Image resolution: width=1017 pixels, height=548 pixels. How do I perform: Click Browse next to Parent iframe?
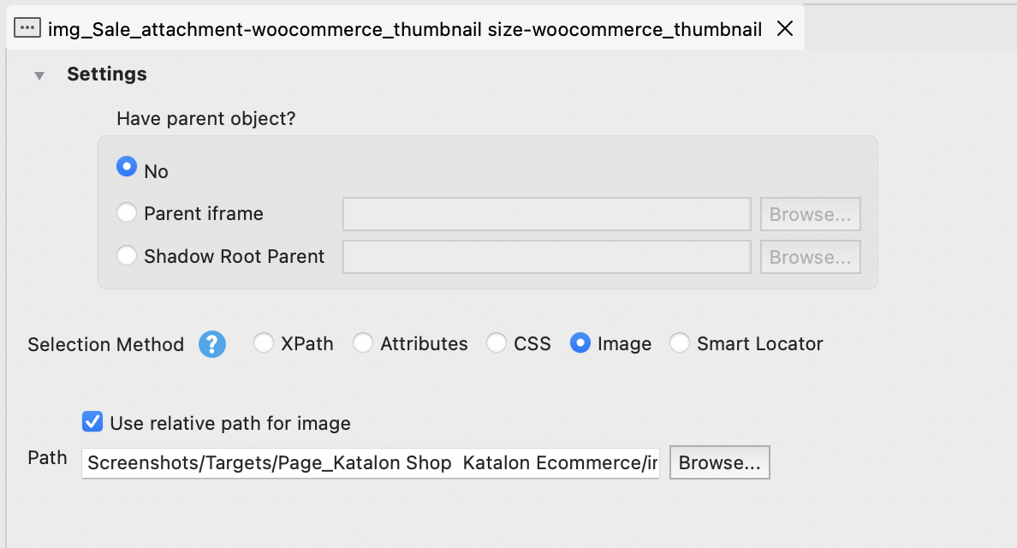tap(810, 214)
